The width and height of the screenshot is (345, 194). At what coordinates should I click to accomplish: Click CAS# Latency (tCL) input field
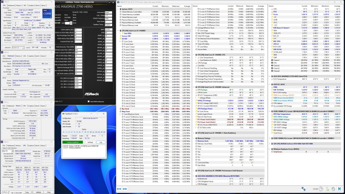pos(78,30)
